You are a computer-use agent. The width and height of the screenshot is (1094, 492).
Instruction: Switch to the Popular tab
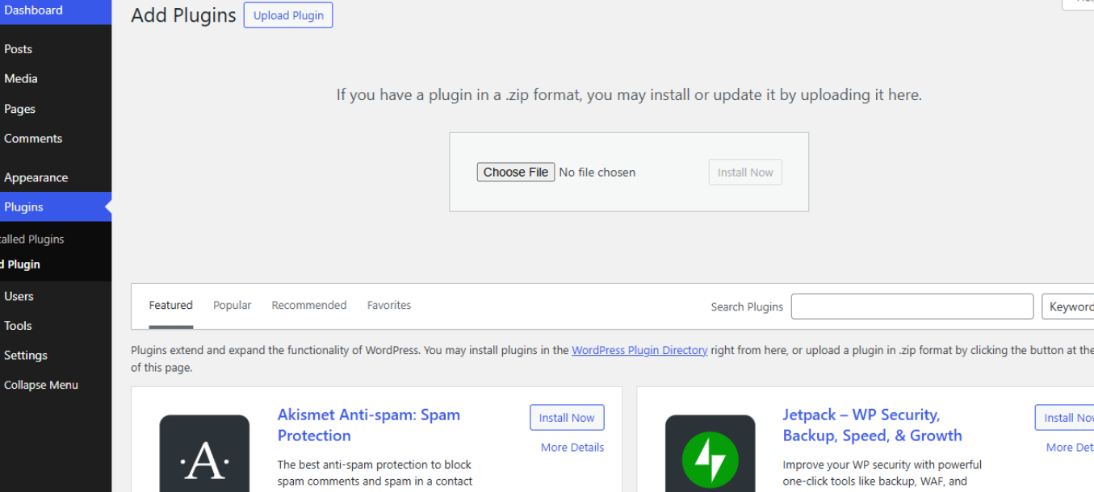click(232, 305)
